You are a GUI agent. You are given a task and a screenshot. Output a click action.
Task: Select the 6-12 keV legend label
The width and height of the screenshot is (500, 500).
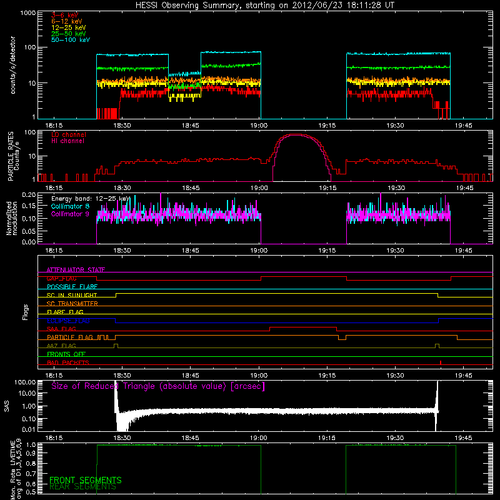(x=67, y=21)
